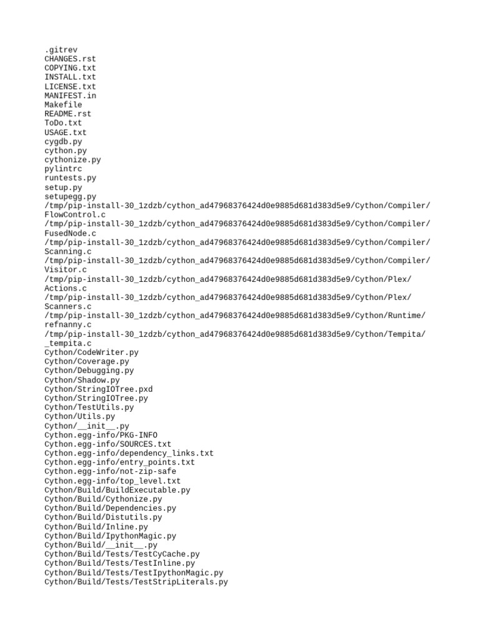Click the FlowControl.c filename
This screenshot has width=480, height=640.
pyautogui.click(x=75, y=215)
